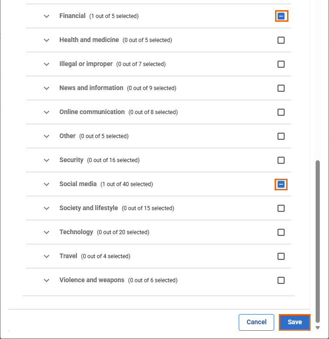This screenshot has height=339, width=329.
Task: Check the Violence and weapons checkbox
Action: tap(281, 280)
